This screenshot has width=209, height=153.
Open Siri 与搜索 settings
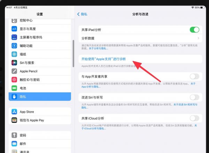(40, 63)
